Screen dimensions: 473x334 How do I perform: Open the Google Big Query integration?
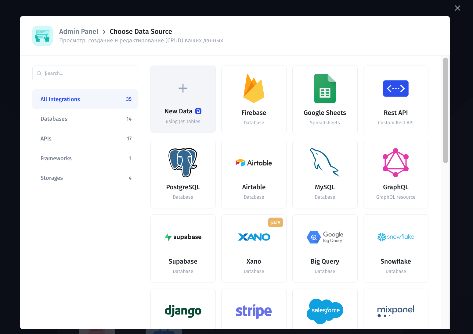(x=325, y=248)
